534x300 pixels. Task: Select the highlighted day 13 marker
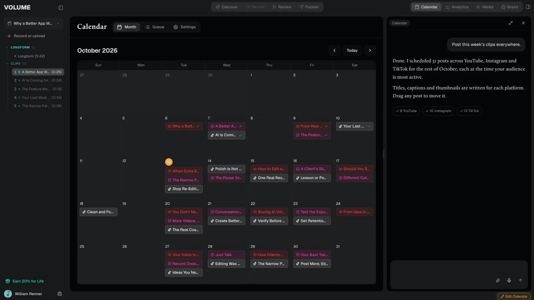click(x=169, y=162)
